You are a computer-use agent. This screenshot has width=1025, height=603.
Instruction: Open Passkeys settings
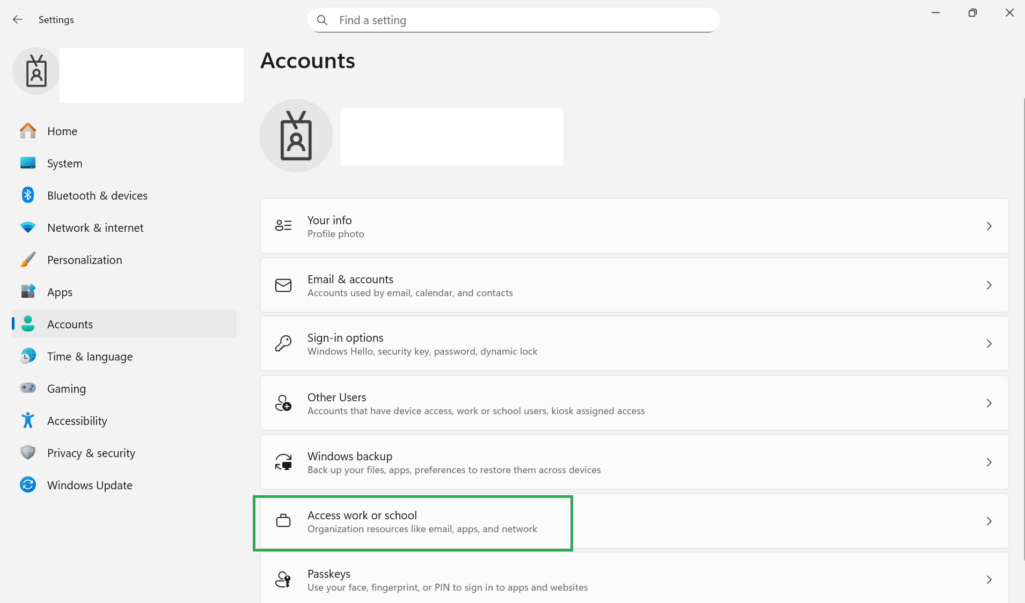(634, 578)
